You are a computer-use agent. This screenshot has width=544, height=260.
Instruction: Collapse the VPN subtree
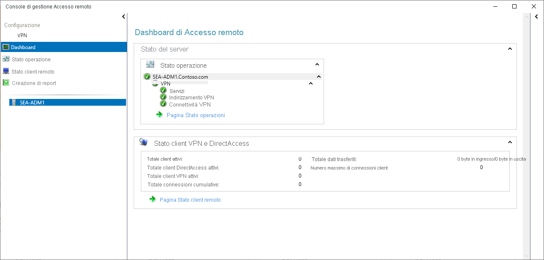coord(311,83)
